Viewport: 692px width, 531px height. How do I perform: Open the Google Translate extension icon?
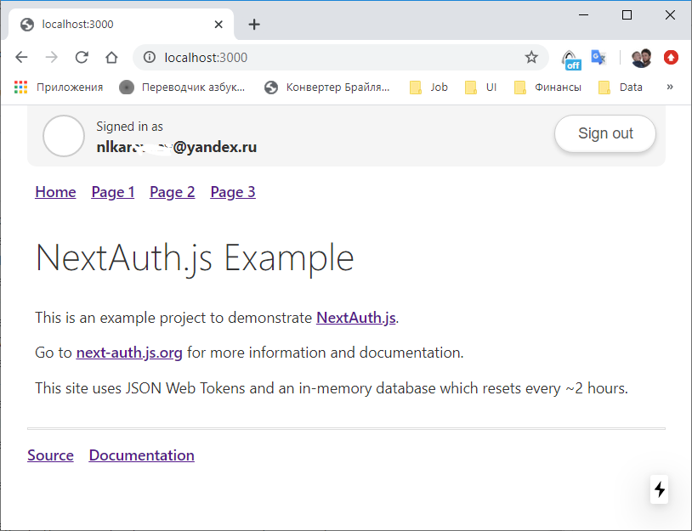pyautogui.click(x=598, y=57)
